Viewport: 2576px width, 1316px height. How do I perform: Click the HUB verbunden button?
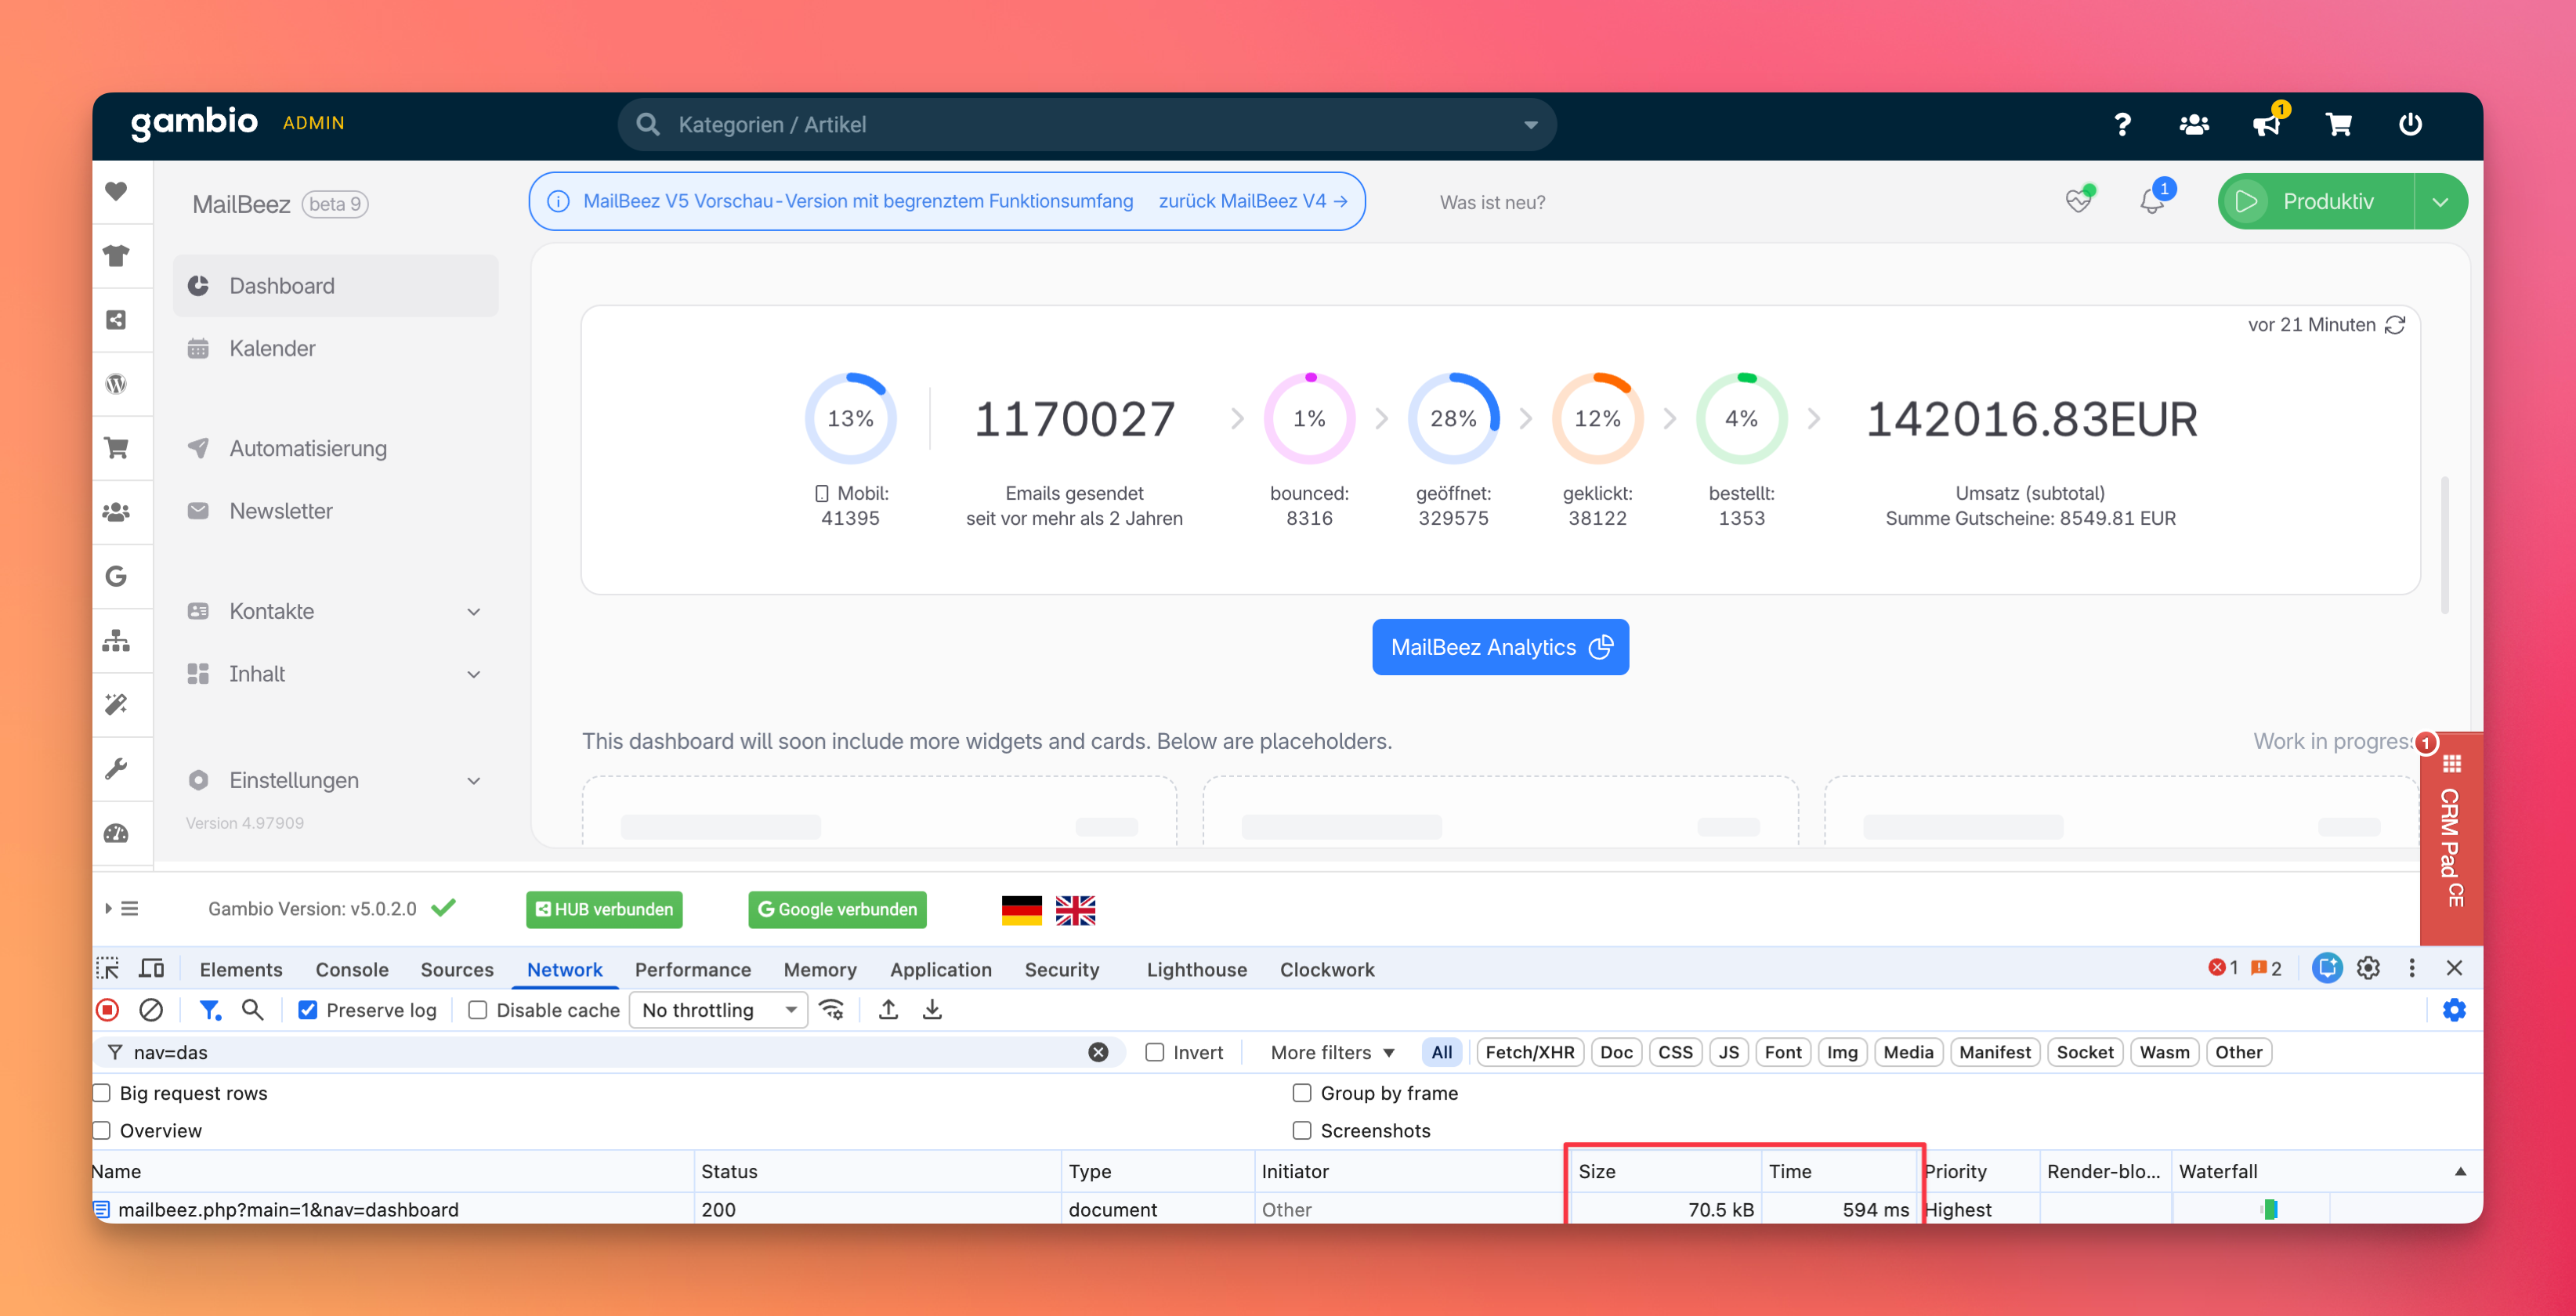click(x=604, y=909)
